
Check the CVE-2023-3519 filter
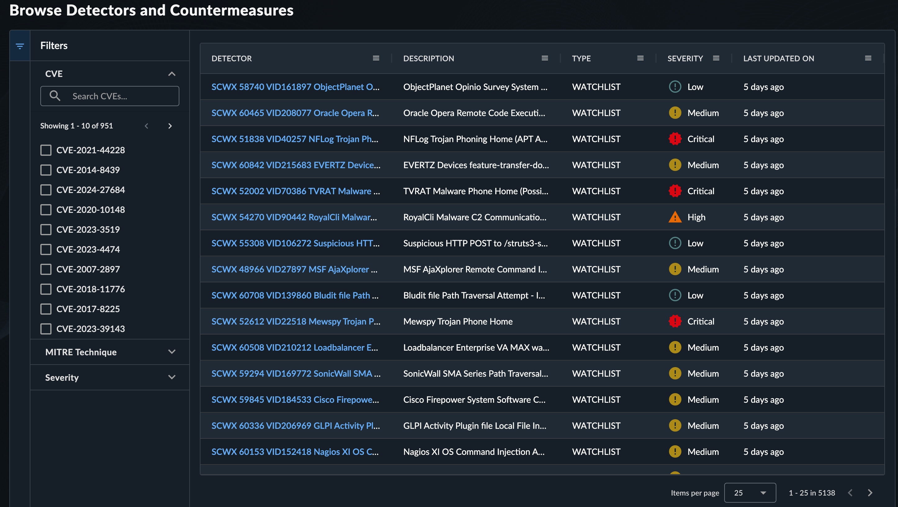(46, 230)
